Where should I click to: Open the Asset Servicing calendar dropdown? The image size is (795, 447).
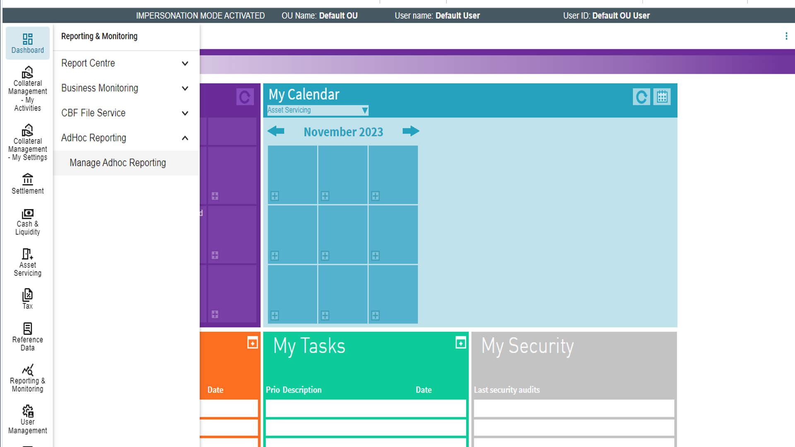317,110
